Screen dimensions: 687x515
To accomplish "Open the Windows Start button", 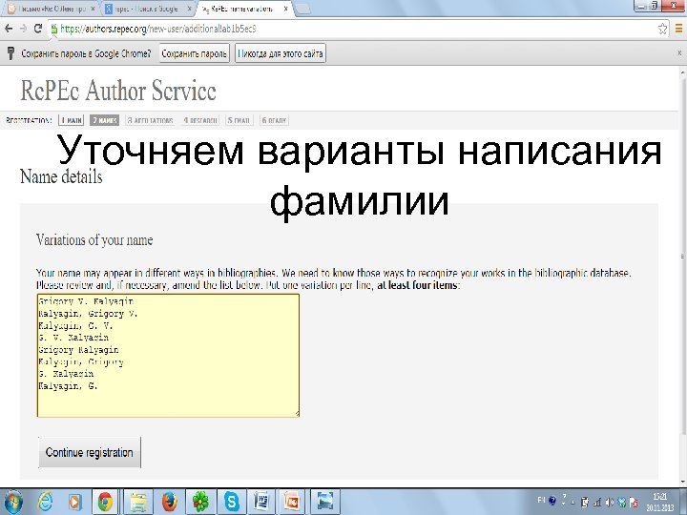I will click(13, 502).
